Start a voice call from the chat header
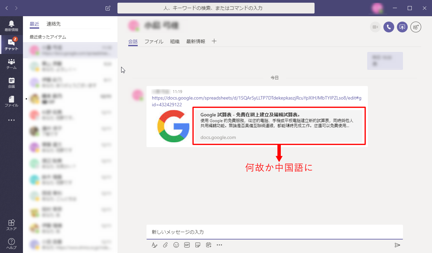 (x=388, y=27)
